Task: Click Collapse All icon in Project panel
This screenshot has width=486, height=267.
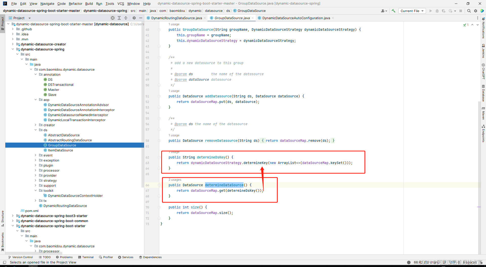Action: [x=126, y=18]
